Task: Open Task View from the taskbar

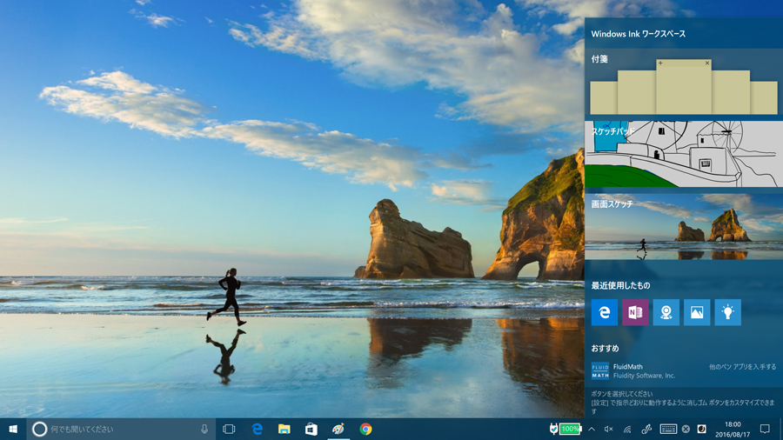Action: 229,429
